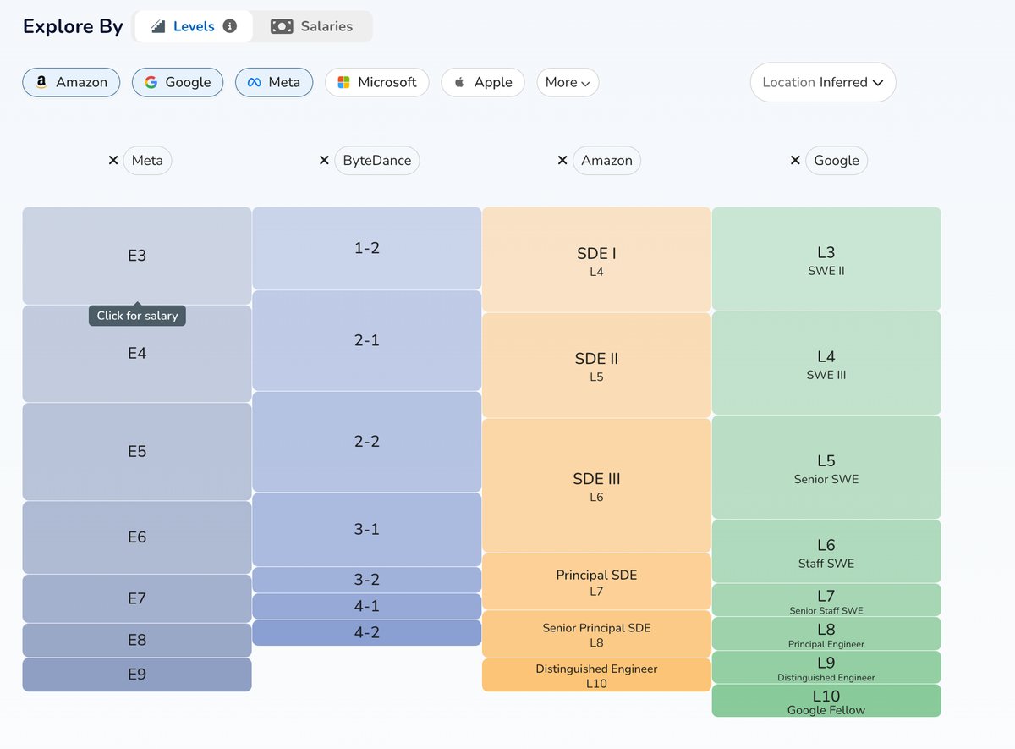The width and height of the screenshot is (1015, 749).
Task: Select Amazon Senior Principal SDE L8 block
Action: [596, 635]
